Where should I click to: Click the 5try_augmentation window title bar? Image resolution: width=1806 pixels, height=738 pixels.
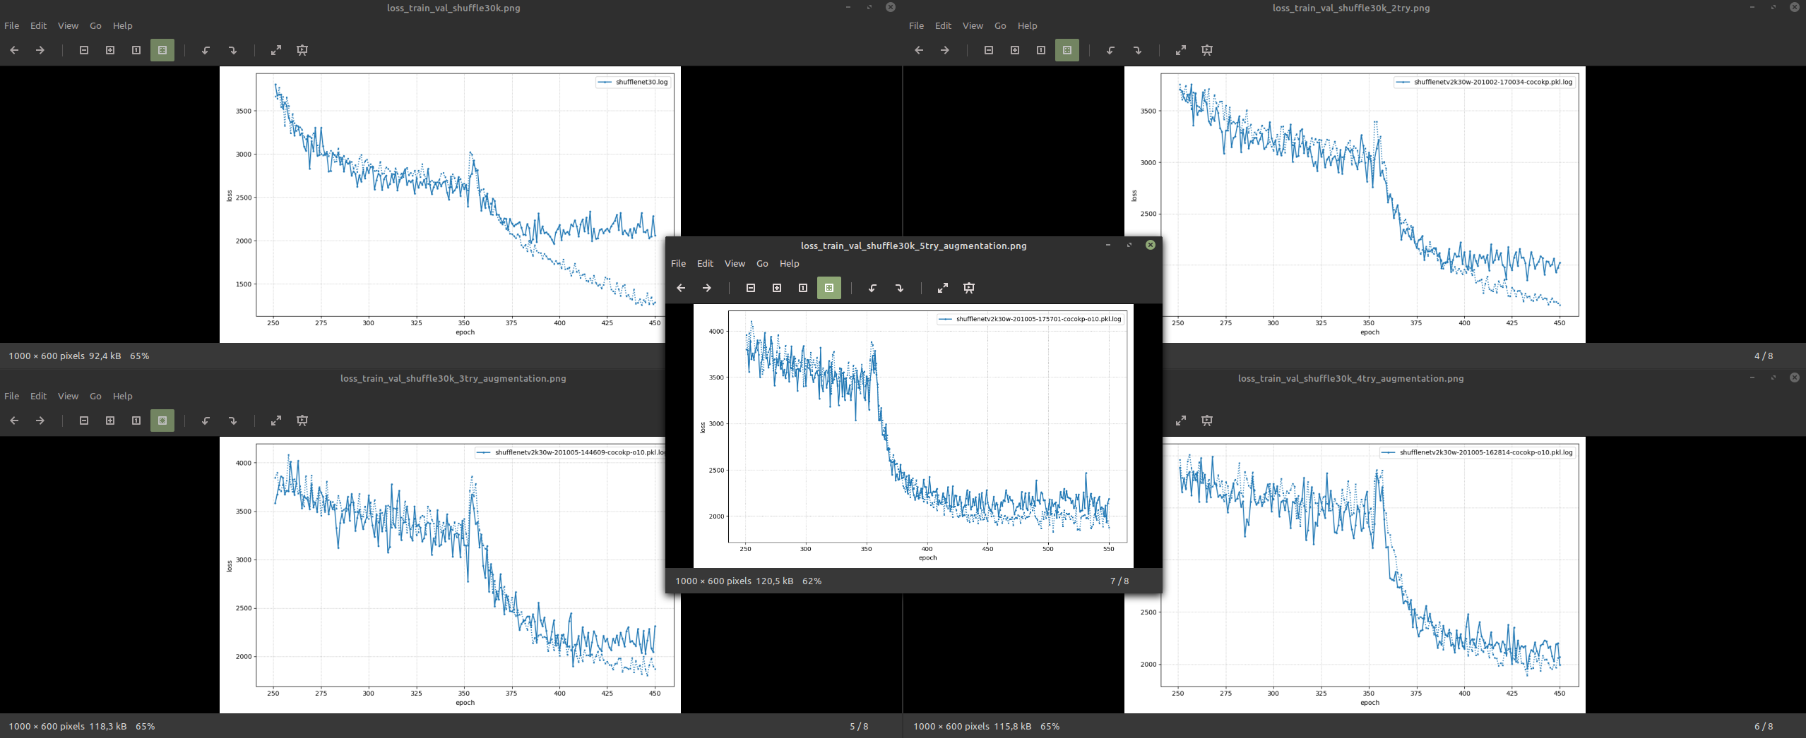913,246
